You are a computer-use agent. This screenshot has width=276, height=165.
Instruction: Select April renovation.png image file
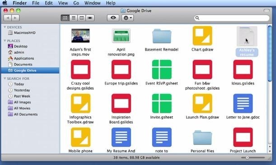121,36
